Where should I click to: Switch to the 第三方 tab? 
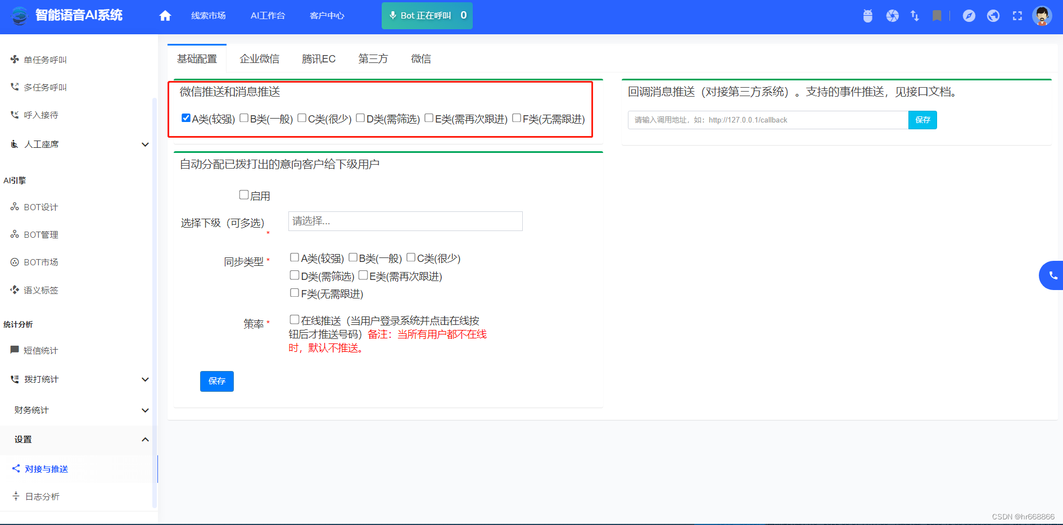(x=373, y=58)
